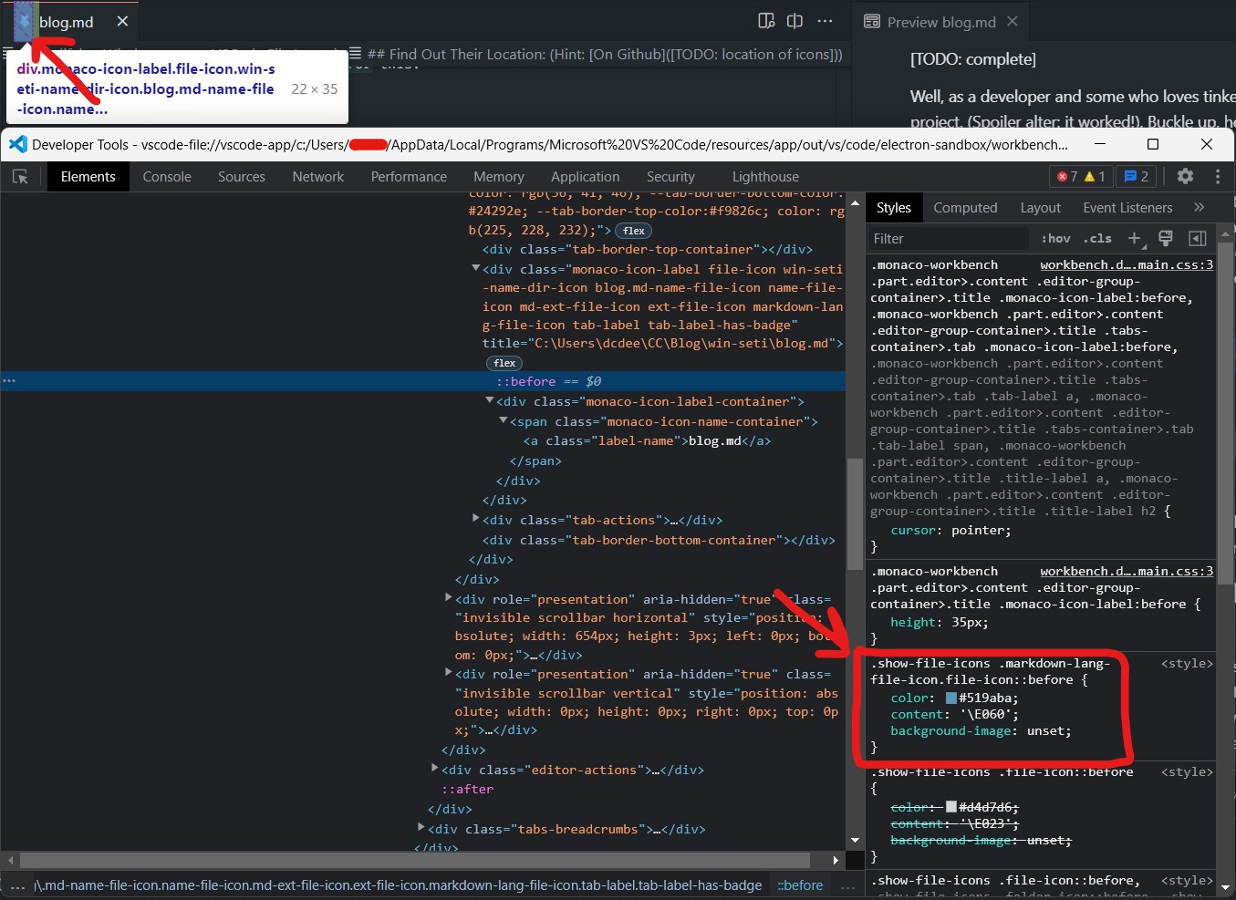Viewport: 1236px width, 900px height.
Task: Toggle element state with :hov
Action: 1054,238
